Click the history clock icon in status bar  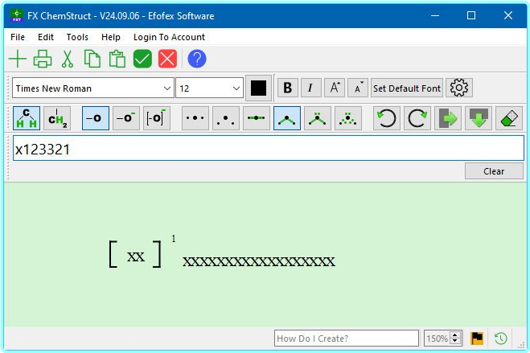point(500,339)
